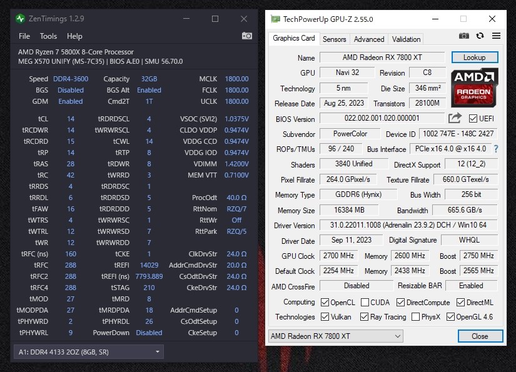Toggle the PhysX checkbox
Image resolution: width=516 pixels, height=372 pixels.
pyautogui.click(x=415, y=317)
